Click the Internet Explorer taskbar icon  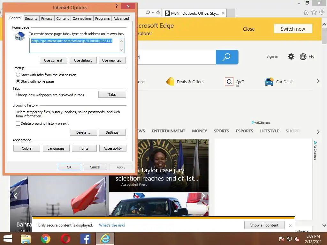click(x=105, y=239)
